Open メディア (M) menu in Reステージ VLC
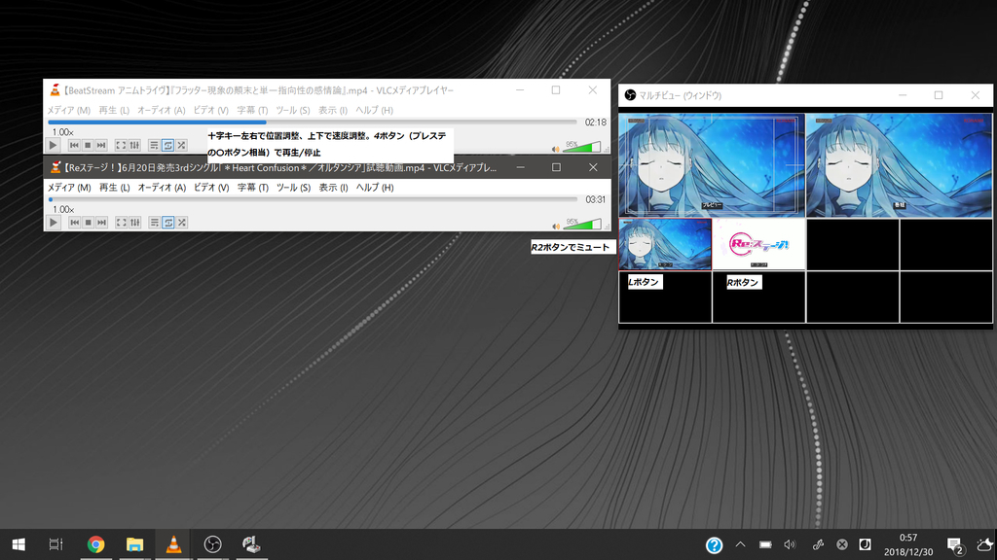The image size is (997, 560). coord(69,188)
